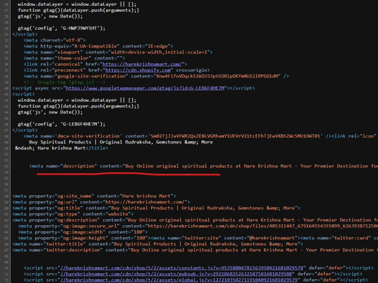Click the og:type website meta line
Screen dimensions: 378x283
click(x=73, y=214)
